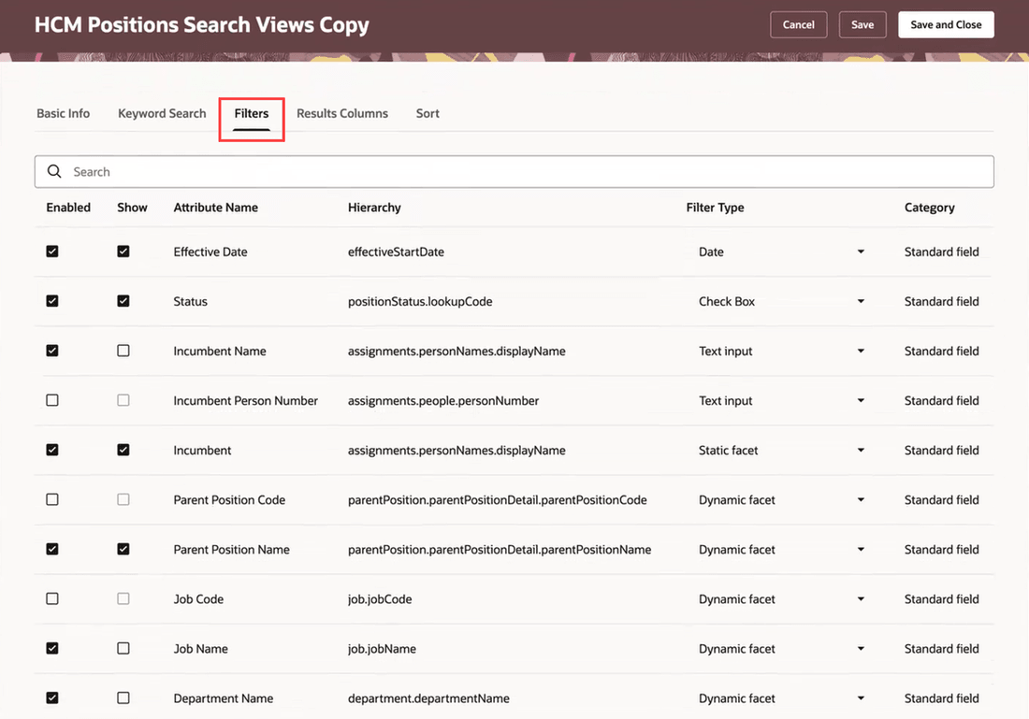
Task: Click the Incumbent Person Number attribute name
Action: (245, 401)
